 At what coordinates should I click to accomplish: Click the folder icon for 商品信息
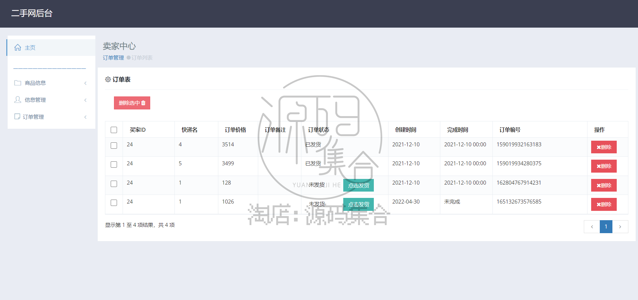point(18,83)
